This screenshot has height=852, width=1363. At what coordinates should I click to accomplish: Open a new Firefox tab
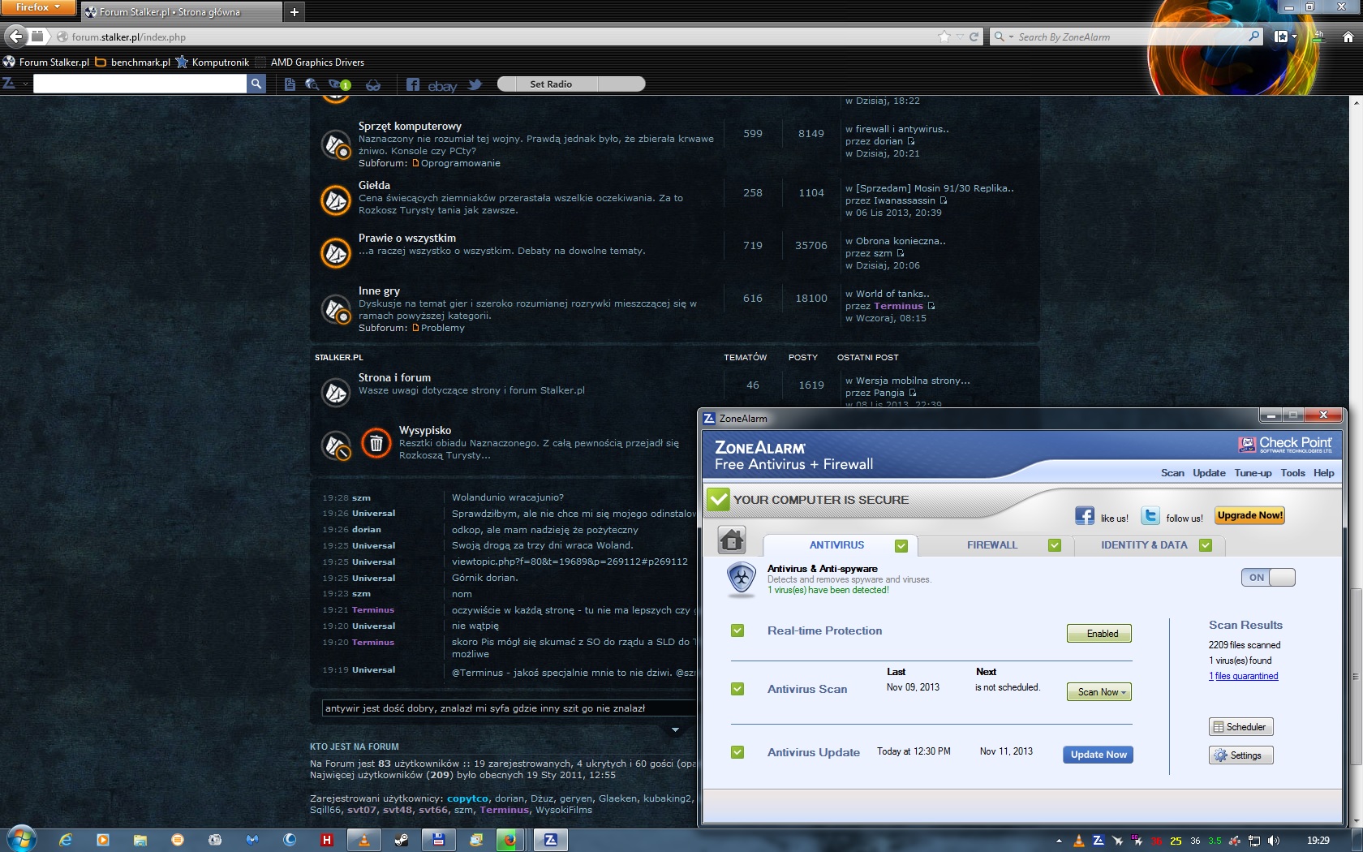click(x=294, y=11)
